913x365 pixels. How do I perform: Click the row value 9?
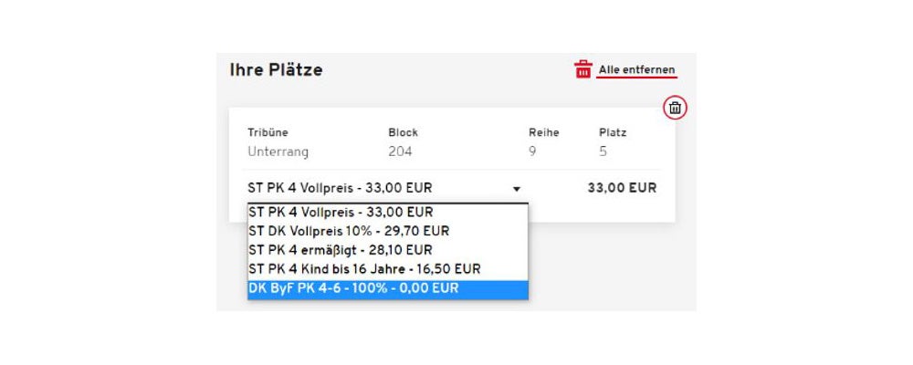pos(533,152)
